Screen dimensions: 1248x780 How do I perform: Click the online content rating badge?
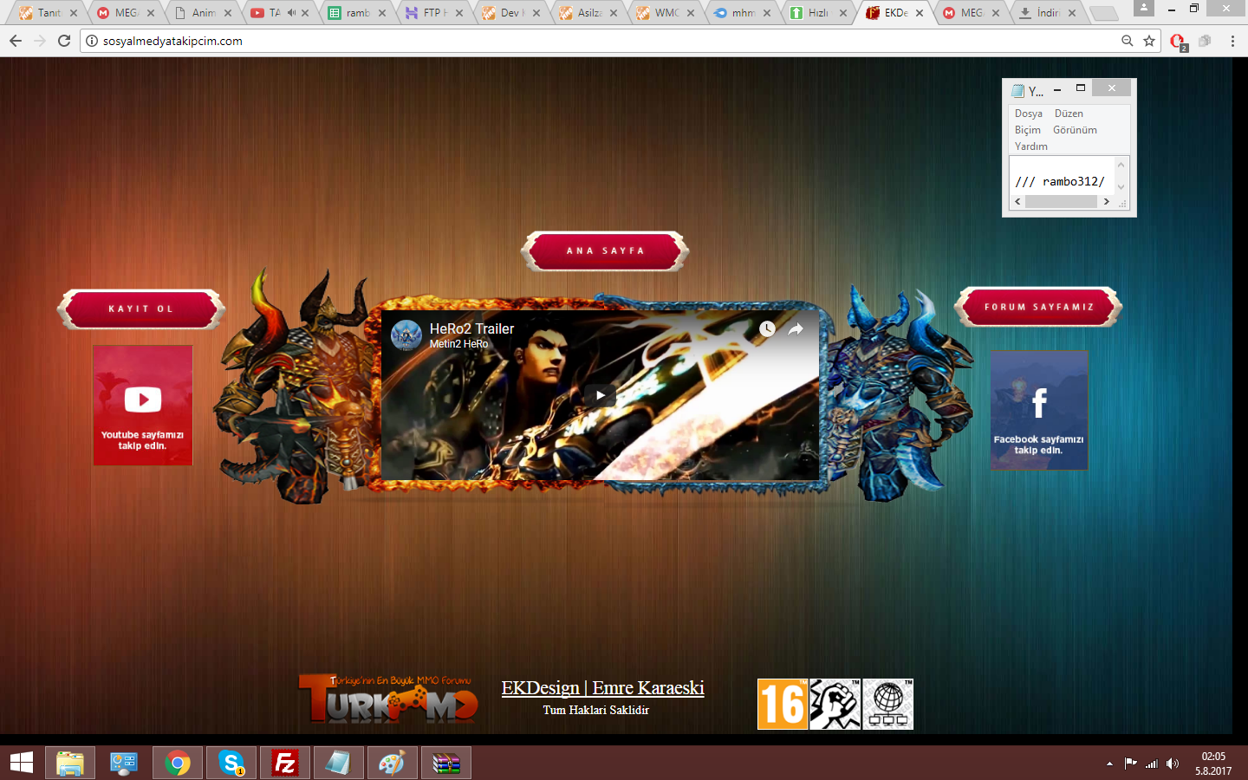coord(888,704)
